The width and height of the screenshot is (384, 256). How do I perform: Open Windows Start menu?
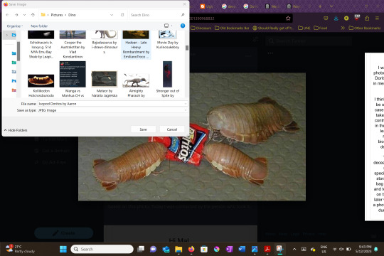(x=63, y=249)
